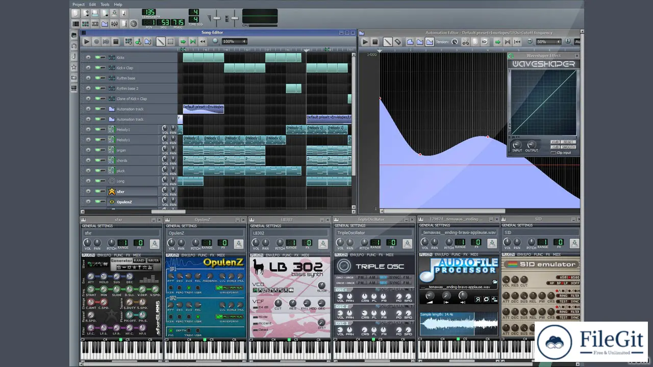Stop playback in Song-Editor
653x367 pixels.
[116, 41]
